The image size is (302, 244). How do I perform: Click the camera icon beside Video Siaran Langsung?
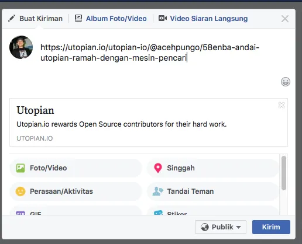pyautogui.click(x=163, y=18)
